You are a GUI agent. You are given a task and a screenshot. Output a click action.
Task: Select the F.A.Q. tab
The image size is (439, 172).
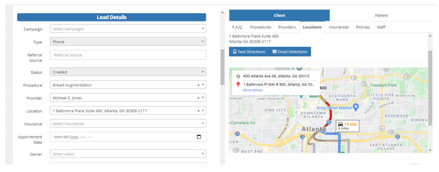tap(238, 27)
